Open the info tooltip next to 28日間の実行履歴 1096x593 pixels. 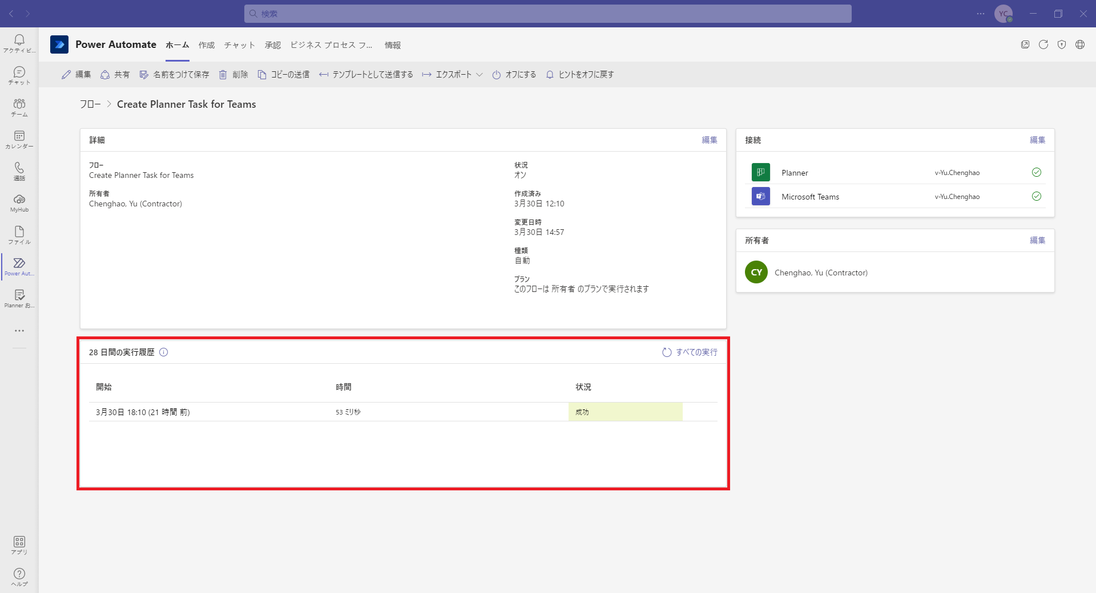click(x=164, y=352)
